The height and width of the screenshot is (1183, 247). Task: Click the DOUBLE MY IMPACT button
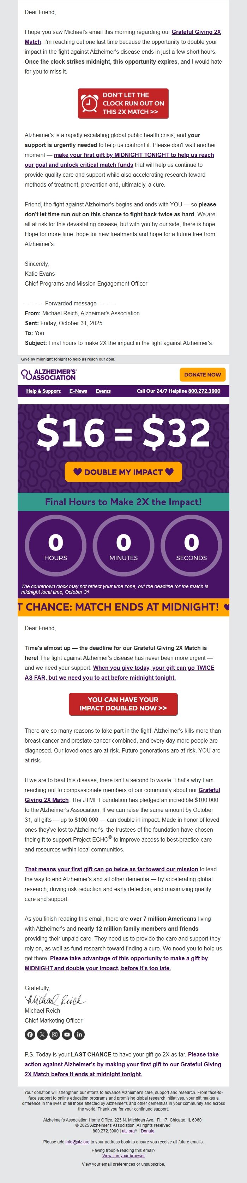(123, 471)
